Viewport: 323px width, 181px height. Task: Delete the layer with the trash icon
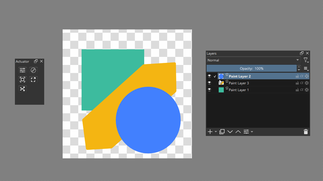pos(306,132)
